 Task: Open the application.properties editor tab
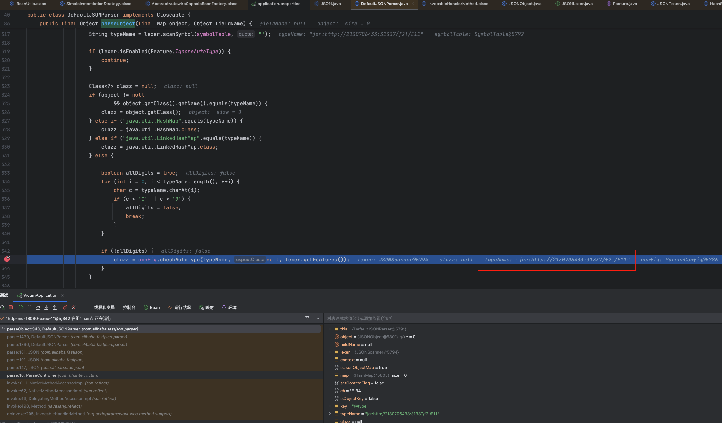pos(276,4)
